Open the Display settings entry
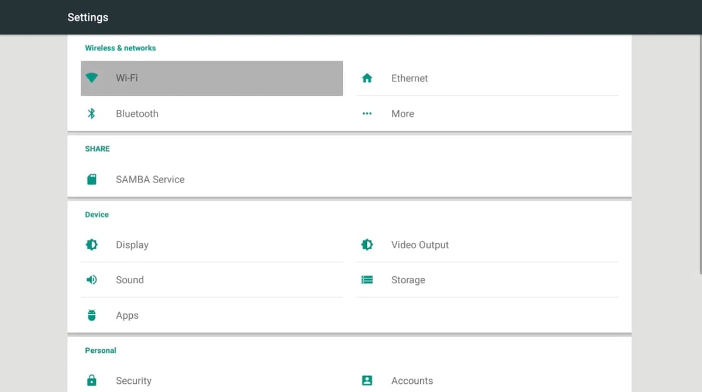 (132, 245)
